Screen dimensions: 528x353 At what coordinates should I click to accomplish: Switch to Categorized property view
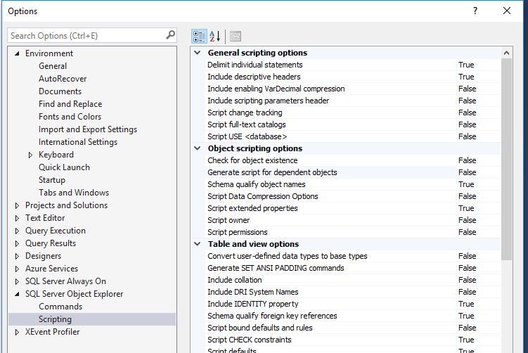[x=199, y=36]
